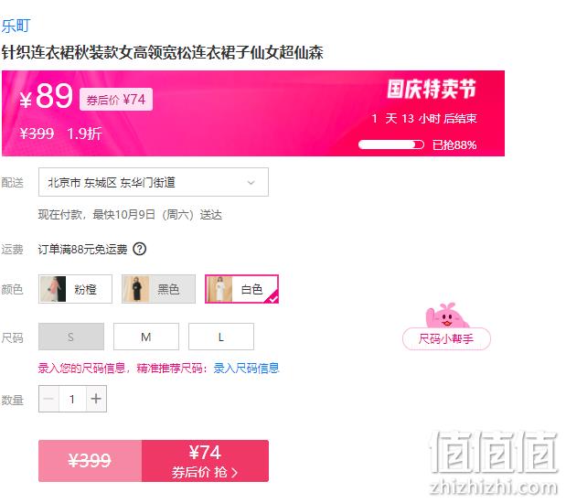Open the 尺码小帮手 size assistant button
566x503 pixels.
coord(446,338)
